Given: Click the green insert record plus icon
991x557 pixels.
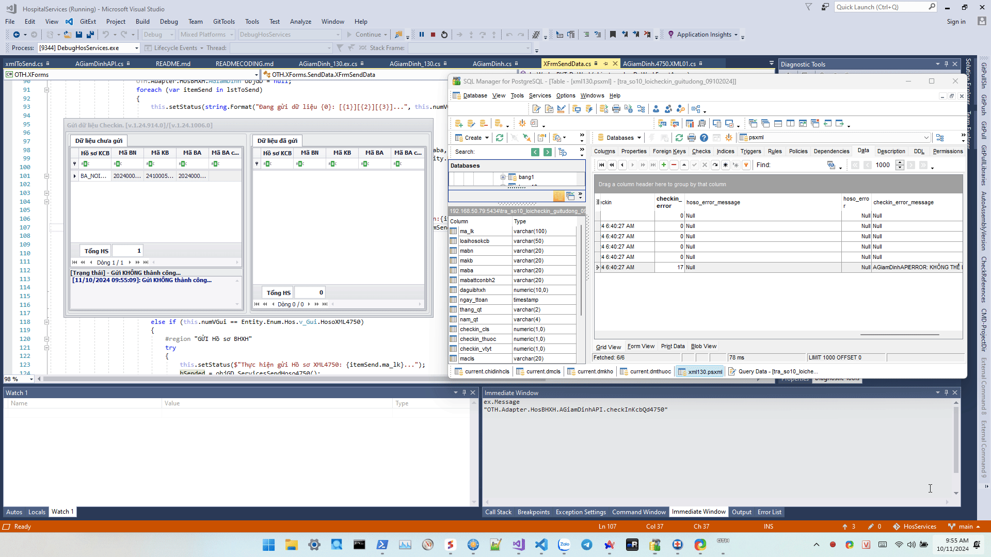Looking at the screenshot, I should tap(664, 165).
